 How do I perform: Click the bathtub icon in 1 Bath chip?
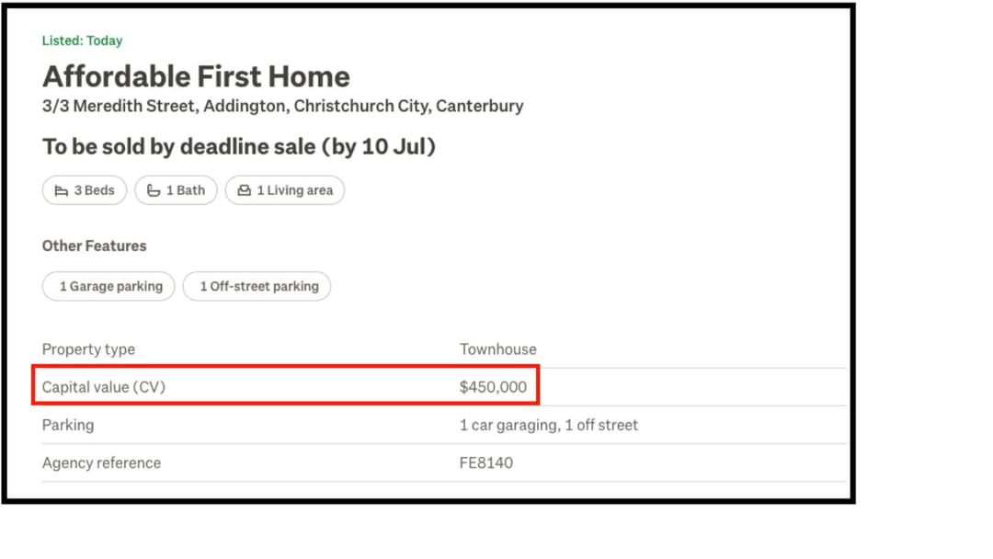click(154, 190)
